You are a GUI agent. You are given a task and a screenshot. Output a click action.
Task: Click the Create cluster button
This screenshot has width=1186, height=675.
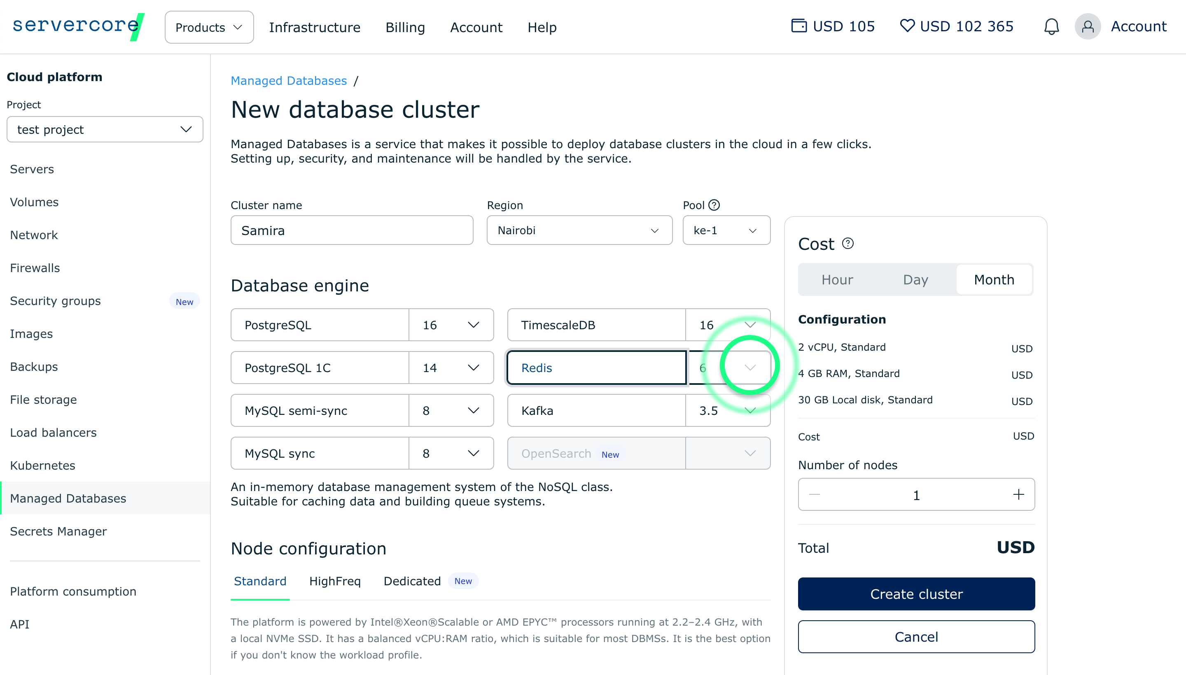(x=915, y=594)
